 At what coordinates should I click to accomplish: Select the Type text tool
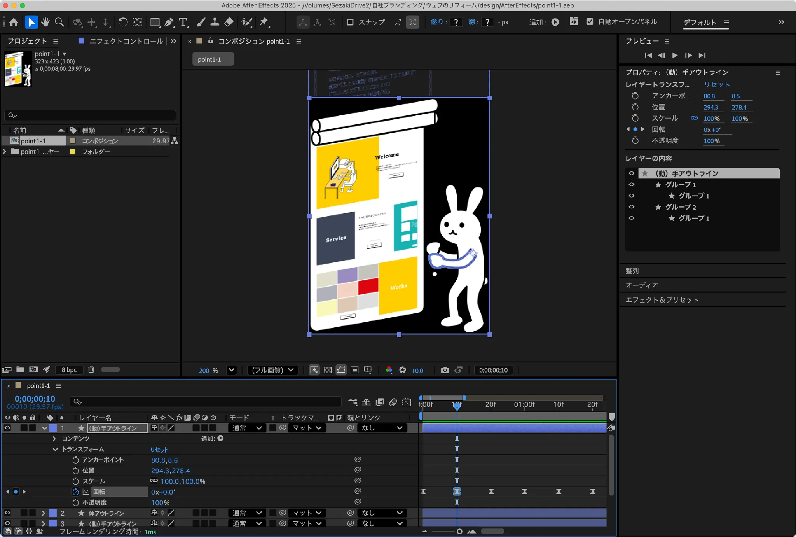tap(183, 22)
